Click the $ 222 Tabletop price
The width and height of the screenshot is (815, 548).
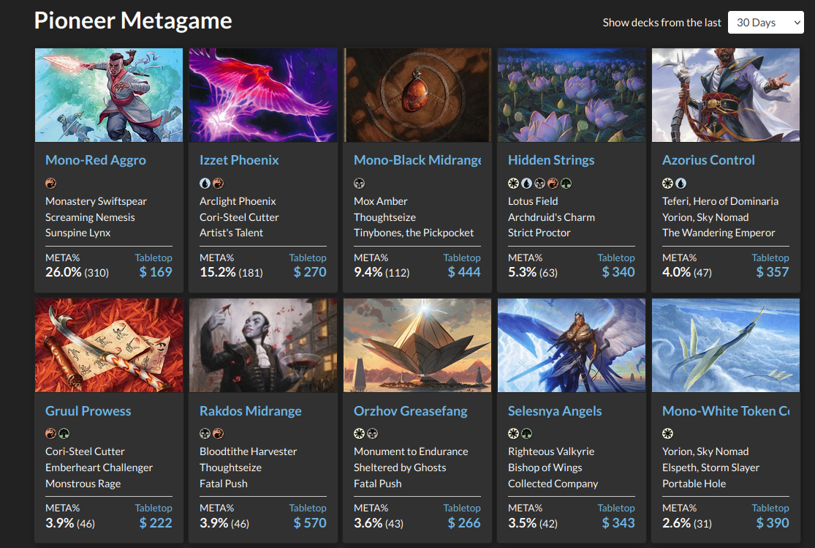click(x=156, y=523)
